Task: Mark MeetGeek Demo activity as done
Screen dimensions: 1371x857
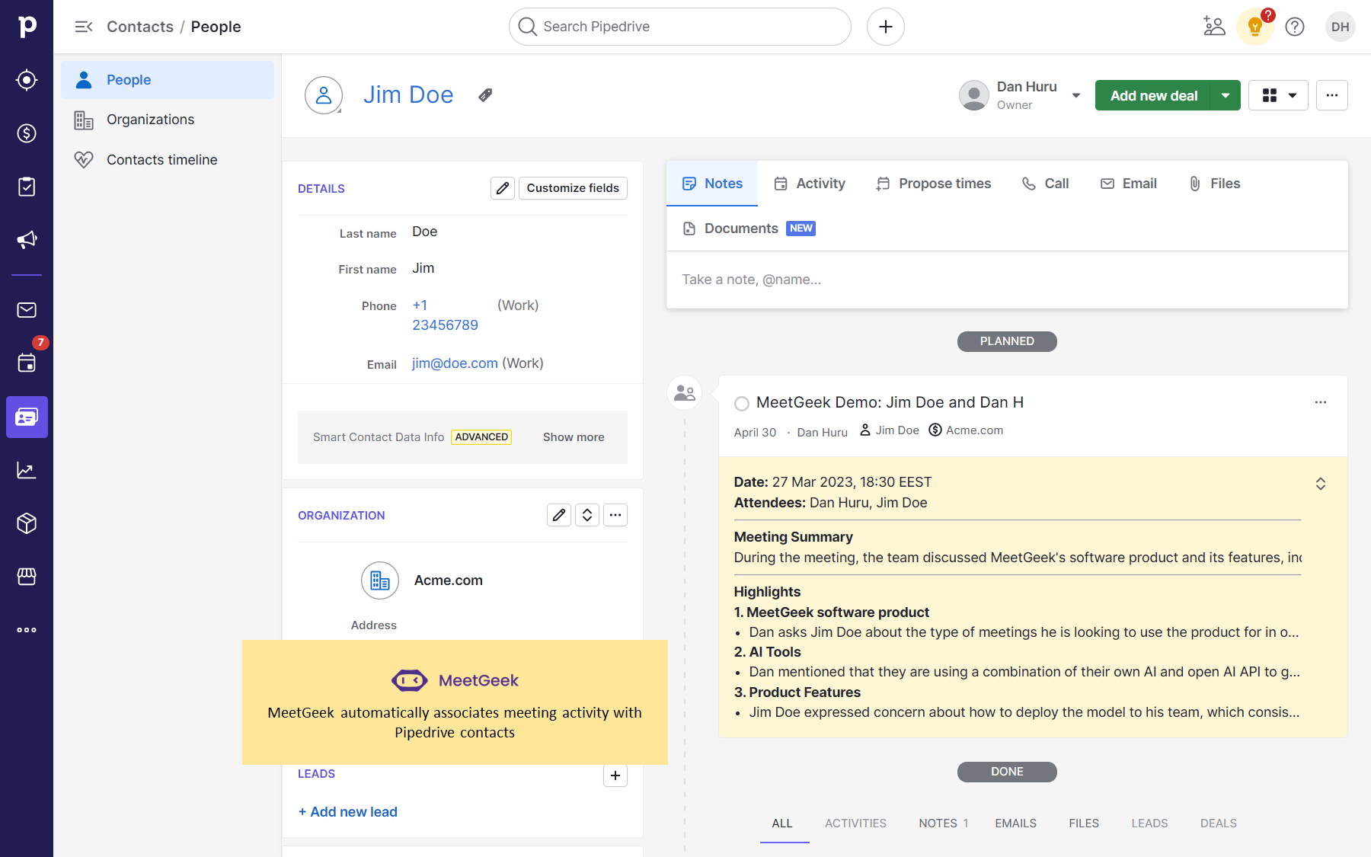Action: (741, 403)
